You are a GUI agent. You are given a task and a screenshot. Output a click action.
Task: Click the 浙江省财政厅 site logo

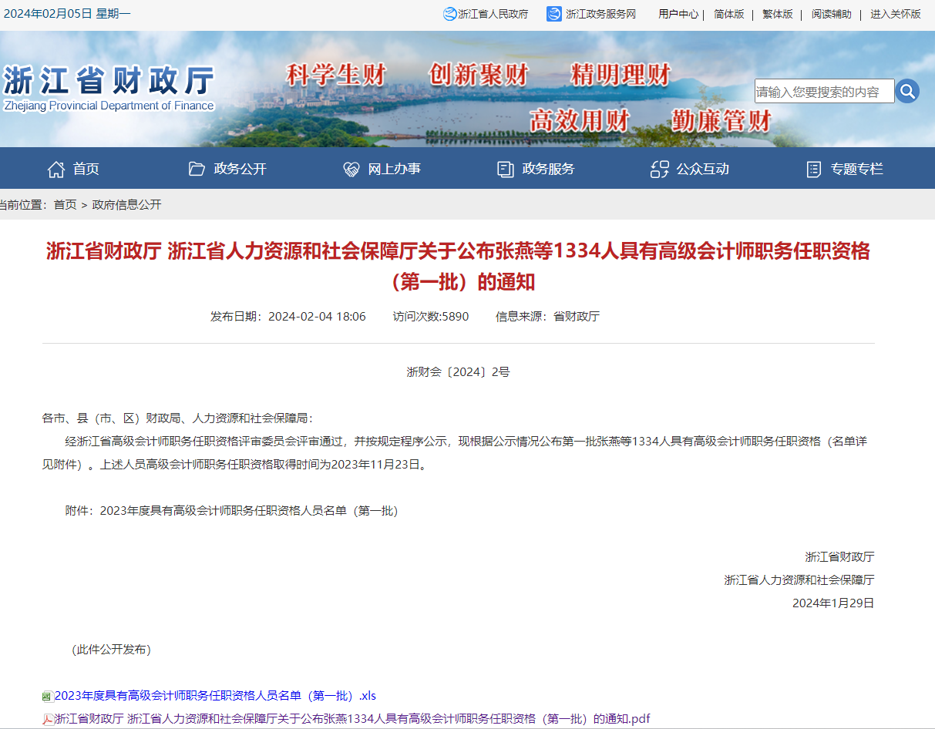(x=109, y=89)
